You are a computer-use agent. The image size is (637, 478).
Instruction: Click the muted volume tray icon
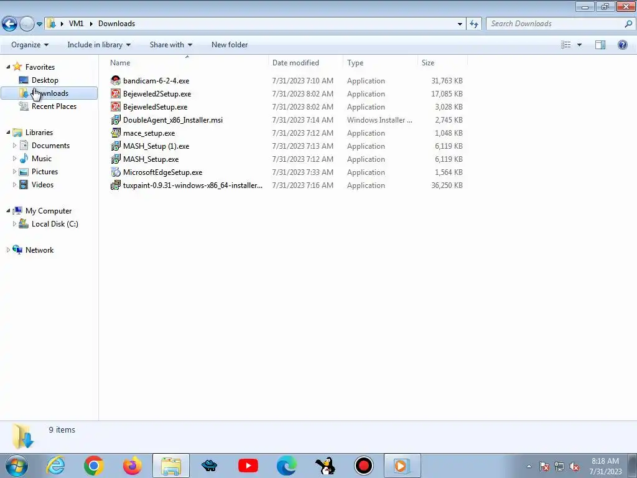(x=574, y=467)
